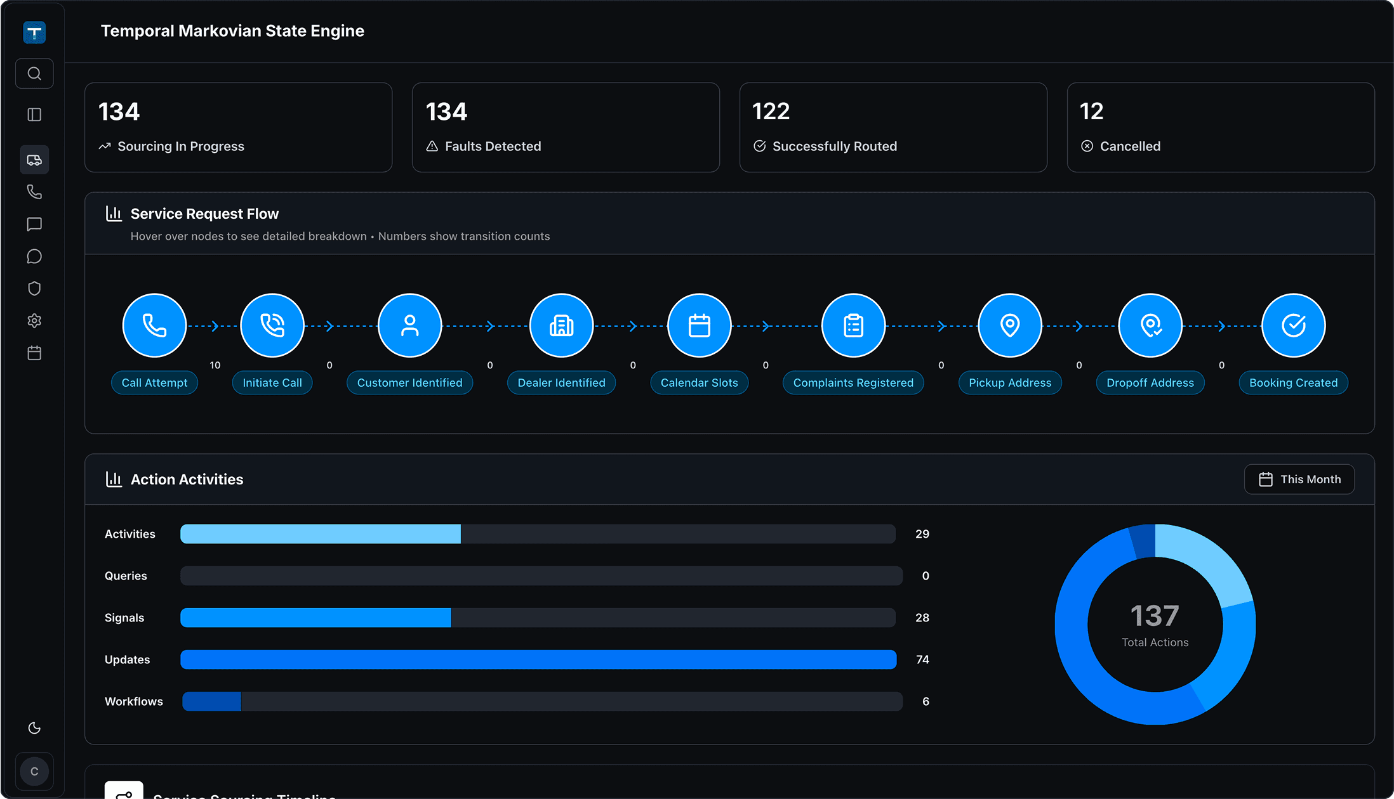Select the truck sourcing icon in sidebar

34,159
